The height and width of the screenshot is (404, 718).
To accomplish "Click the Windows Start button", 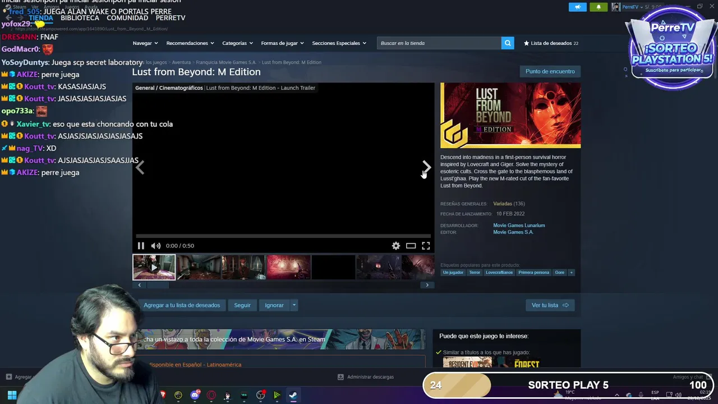I will click(x=12, y=395).
